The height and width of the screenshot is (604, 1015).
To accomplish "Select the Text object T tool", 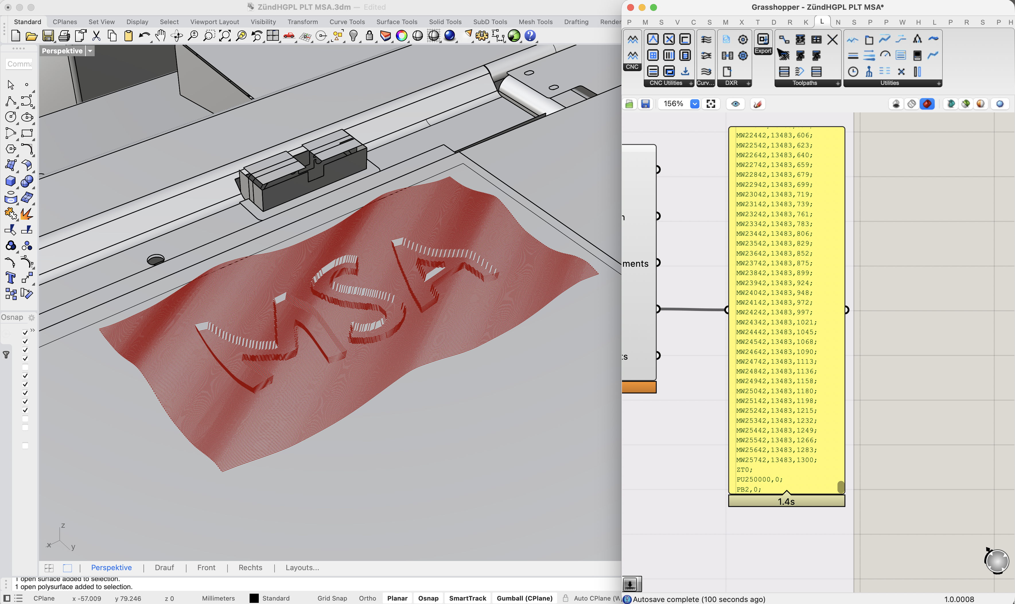I will tap(11, 278).
